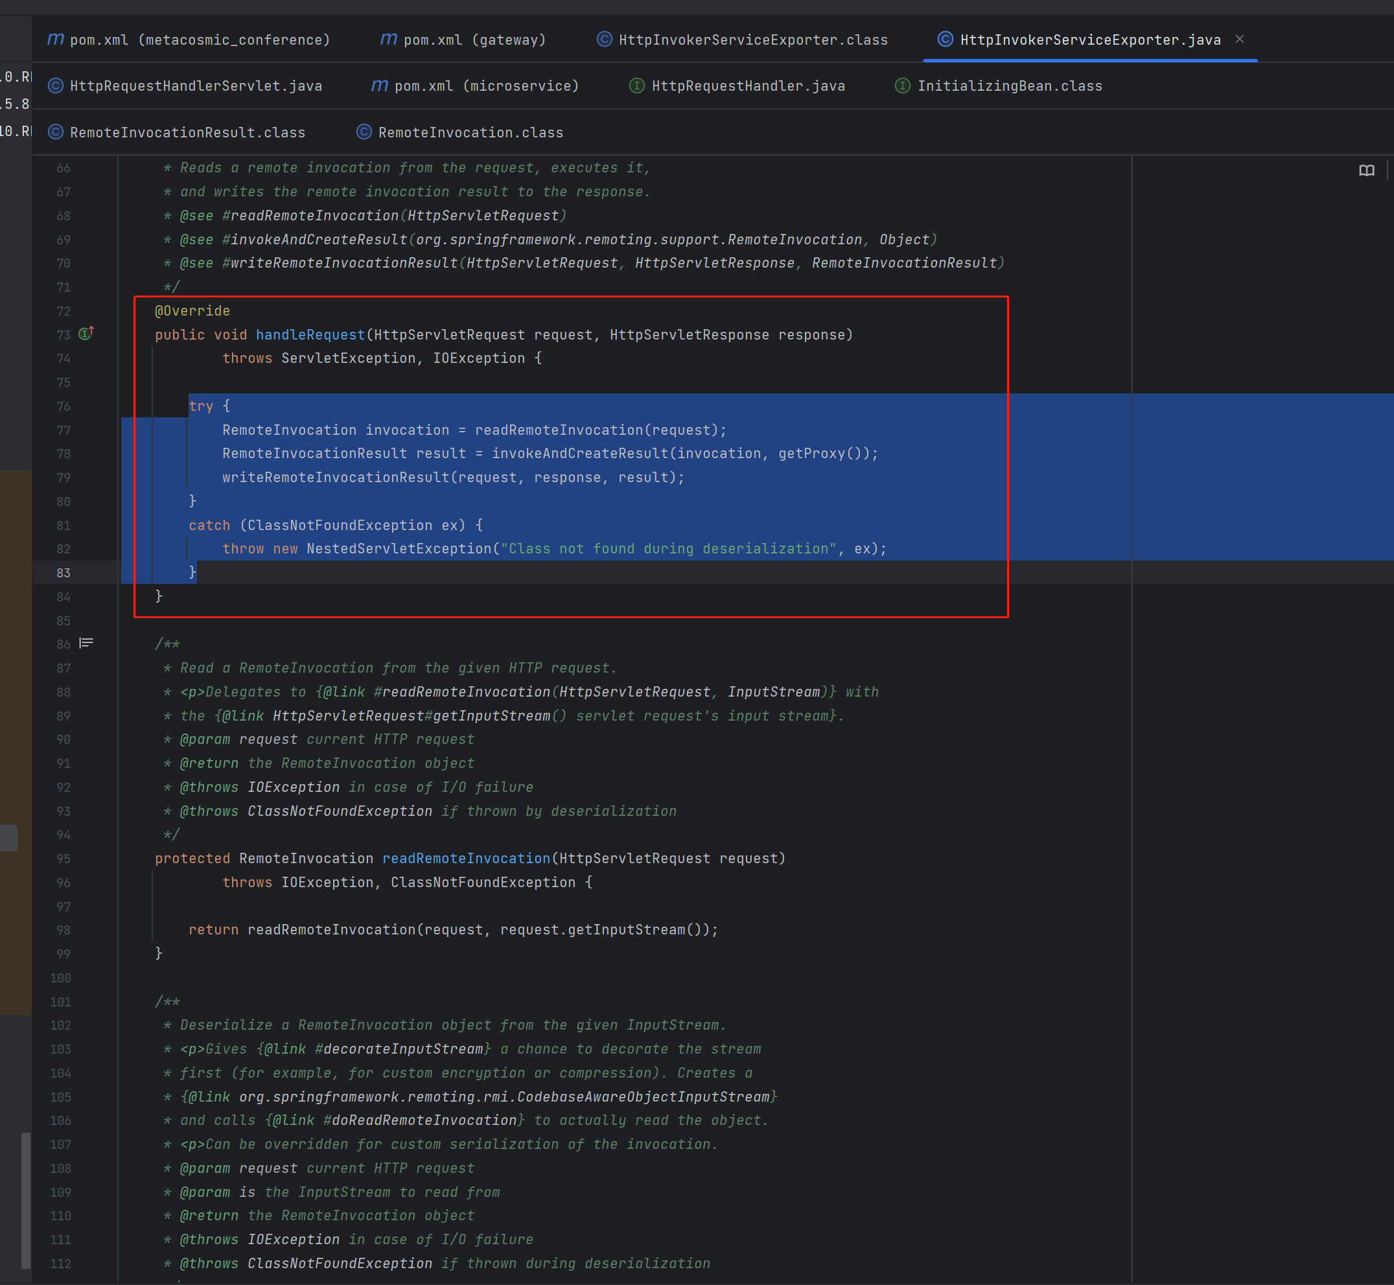Close the HttpInvokerServiceExporter.java tab
The height and width of the screenshot is (1285, 1394).
pyautogui.click(x=1240, y=40)
